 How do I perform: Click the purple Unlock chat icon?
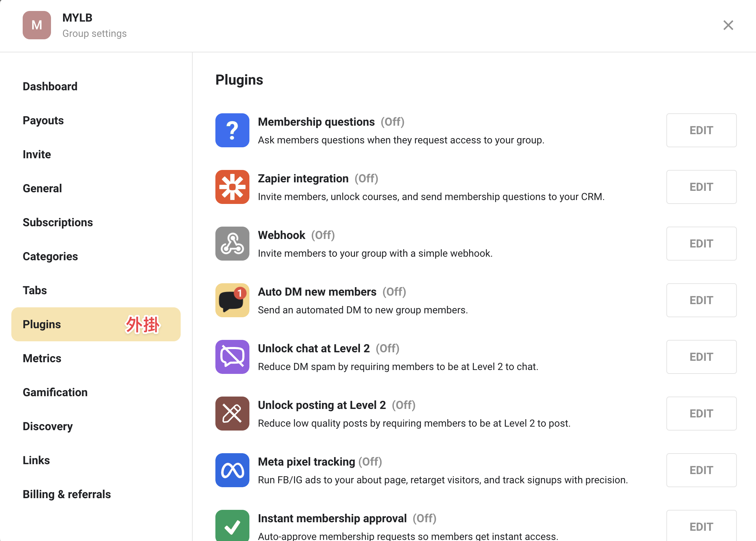coord(232,357)
